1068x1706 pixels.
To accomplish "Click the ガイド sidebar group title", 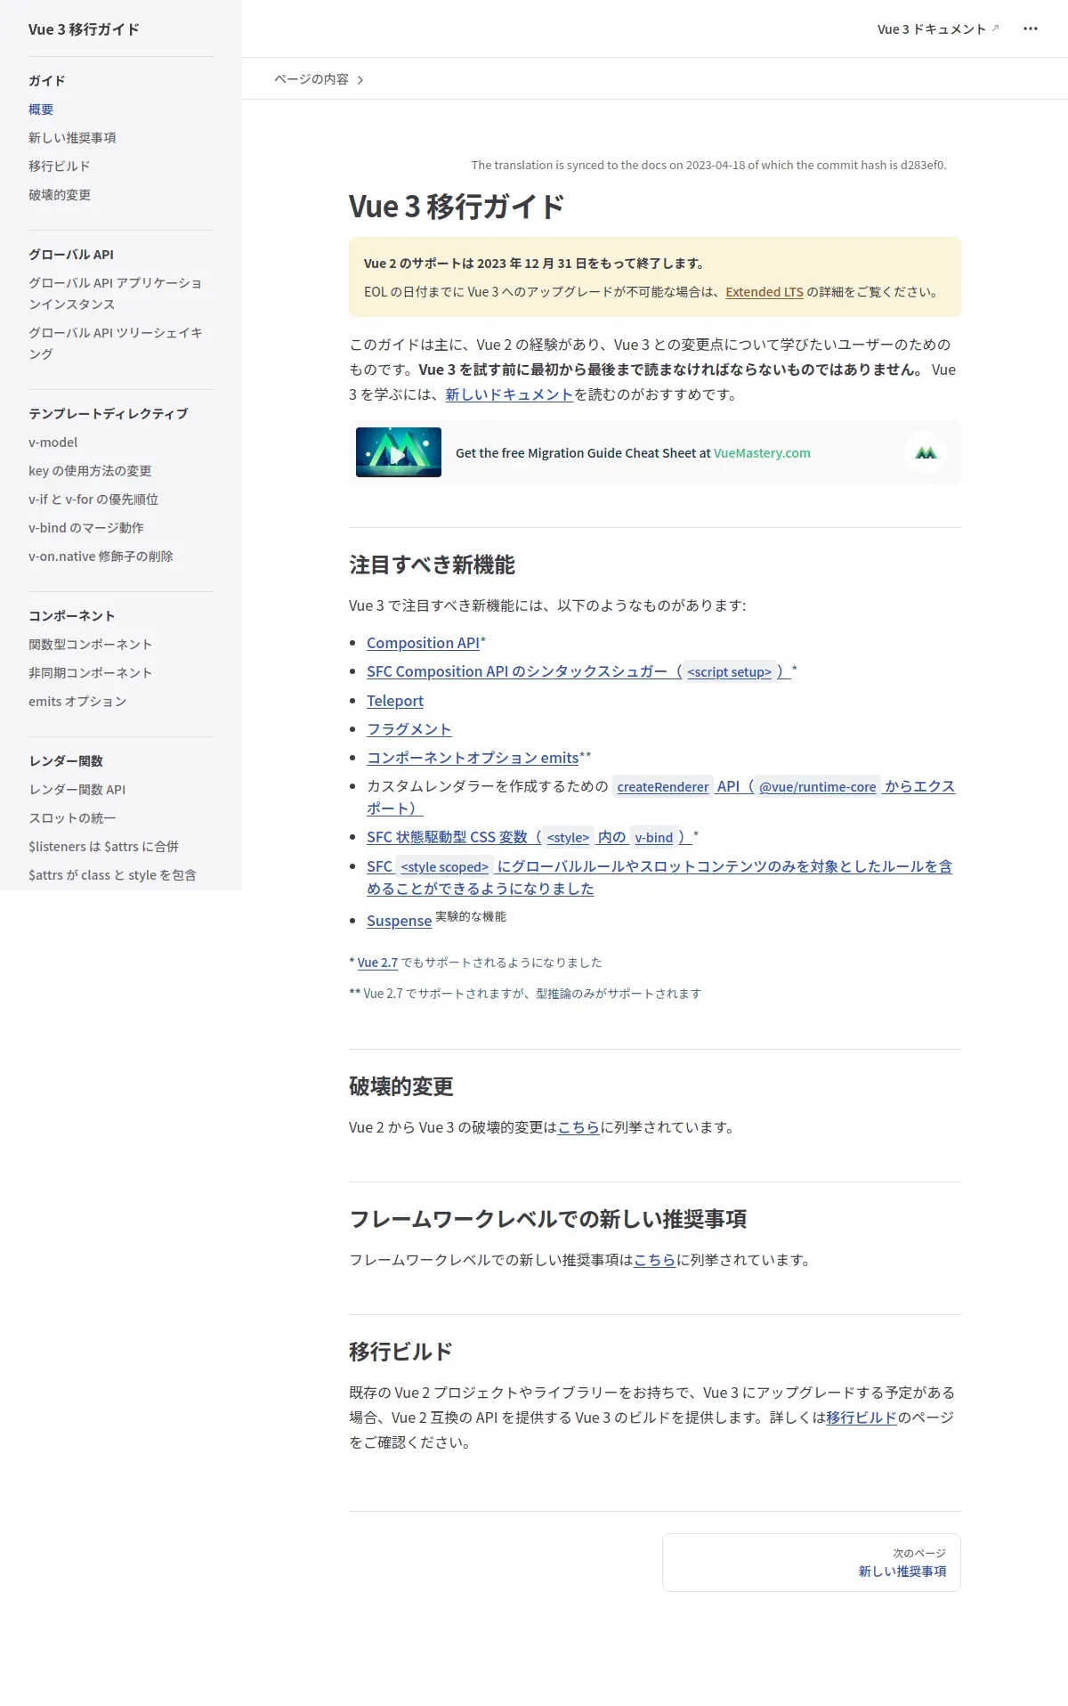I will click(47, 81).
